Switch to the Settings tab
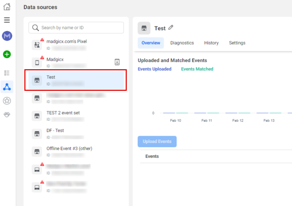 (237, 43)
